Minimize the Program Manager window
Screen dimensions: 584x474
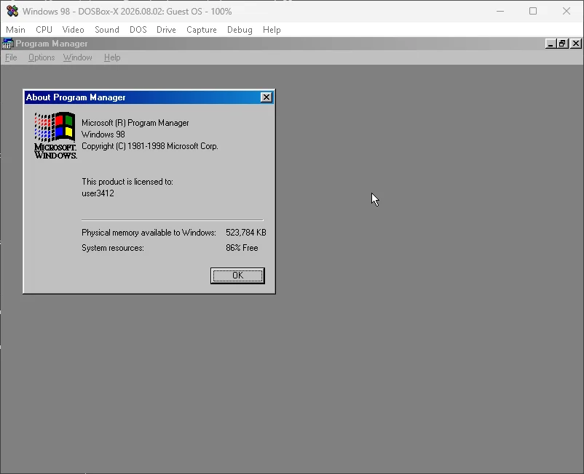pos(551,44)
